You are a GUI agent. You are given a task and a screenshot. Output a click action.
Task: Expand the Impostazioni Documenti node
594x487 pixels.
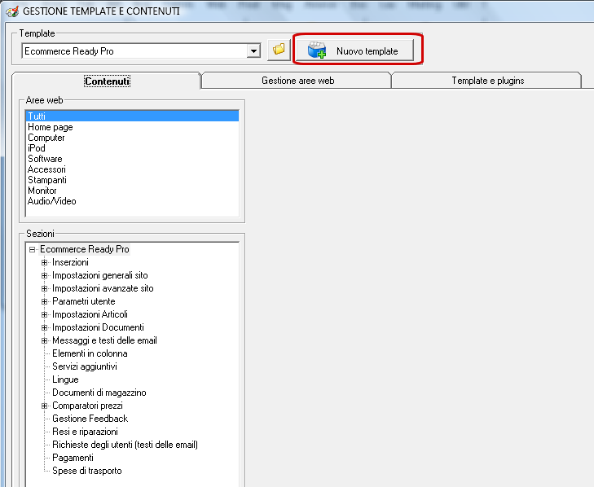coord(44,327)
